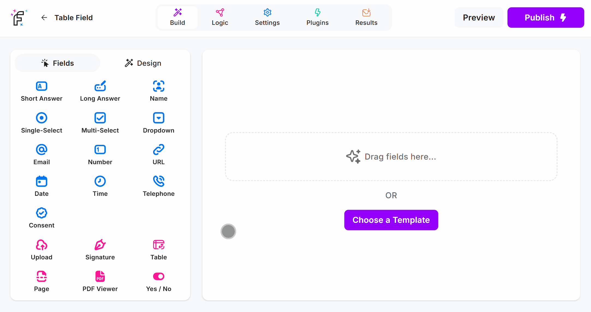This screenshot has height=312, width=591.
Task: Select the Email field icon
Action: pyautogui.click(x=41, y=154)
